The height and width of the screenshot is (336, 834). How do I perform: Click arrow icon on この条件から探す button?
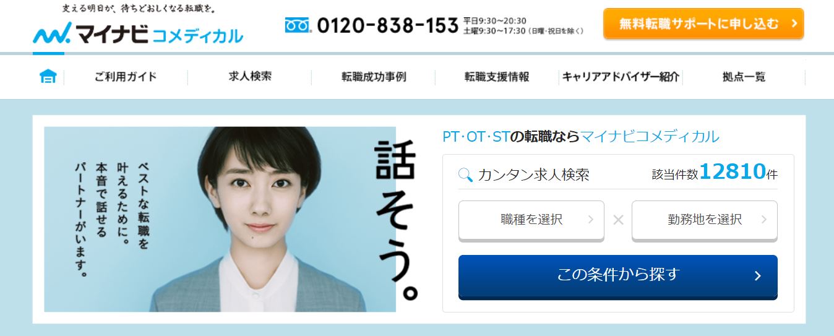[x=758, y=276]
